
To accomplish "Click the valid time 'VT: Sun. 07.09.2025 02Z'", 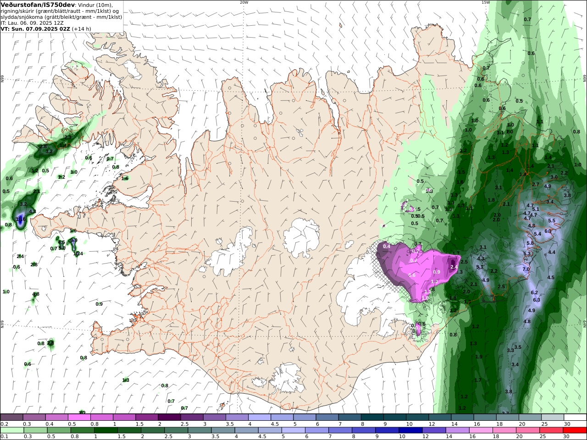I will 35,28.
